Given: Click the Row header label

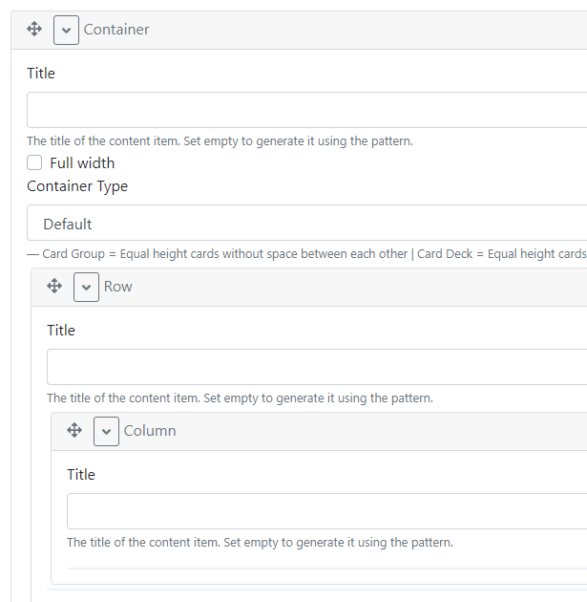Looking at the screenshot, I should point(118,287).
